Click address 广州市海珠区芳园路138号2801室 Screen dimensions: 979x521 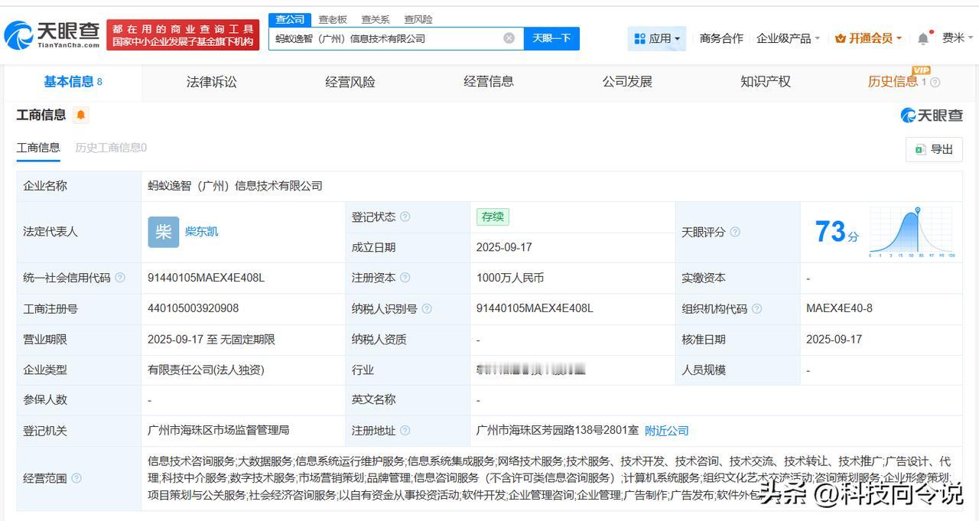[557, 431]
